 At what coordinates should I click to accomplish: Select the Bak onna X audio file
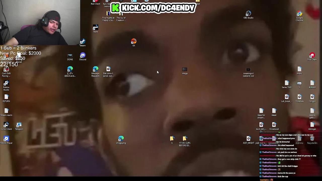tap(108, 72)
